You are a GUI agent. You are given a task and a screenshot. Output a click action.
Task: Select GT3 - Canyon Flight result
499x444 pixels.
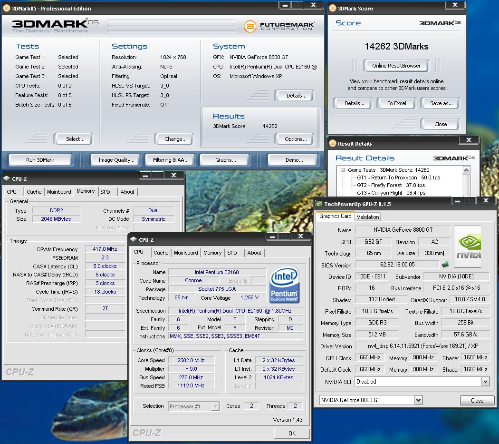[x=391, y=193]
